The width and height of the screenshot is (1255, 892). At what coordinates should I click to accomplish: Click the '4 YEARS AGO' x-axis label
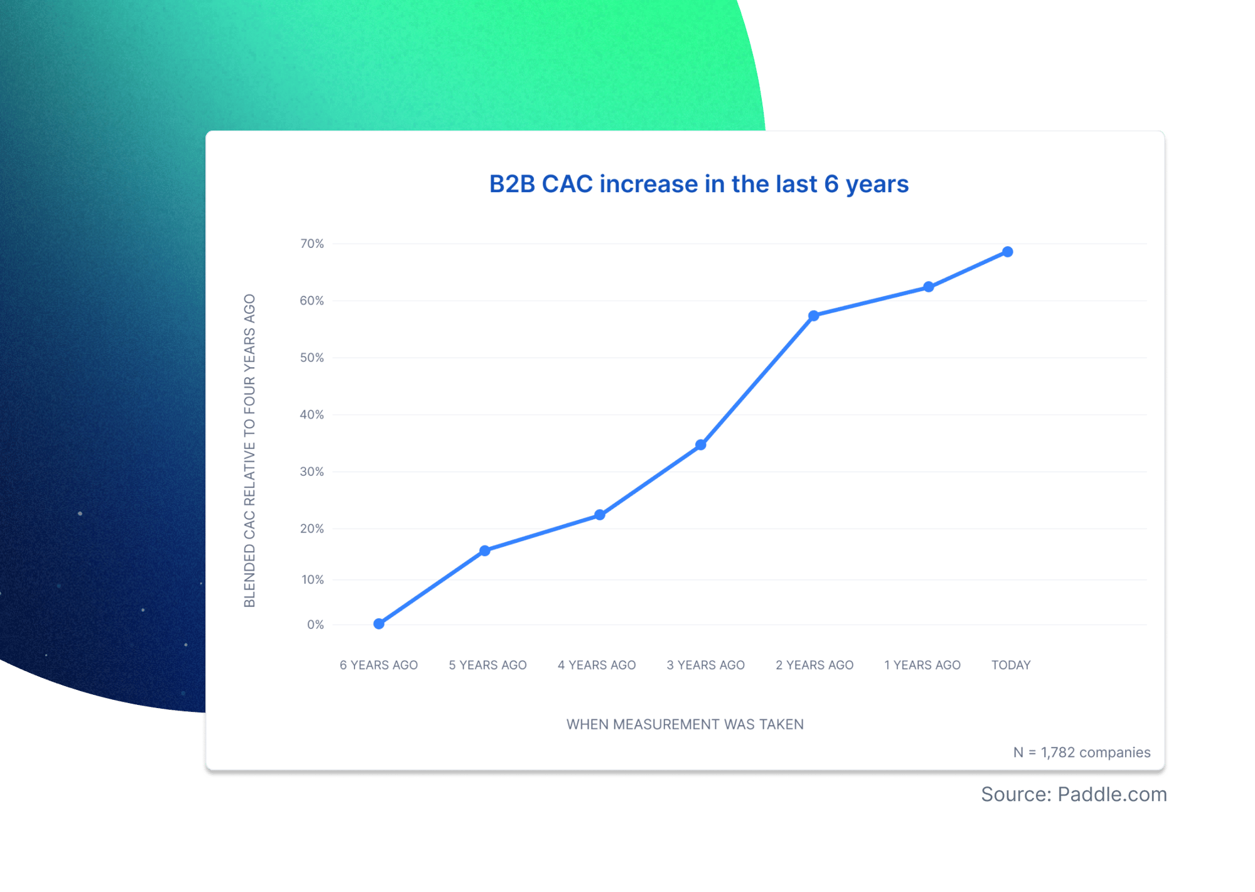click(597, 665)
